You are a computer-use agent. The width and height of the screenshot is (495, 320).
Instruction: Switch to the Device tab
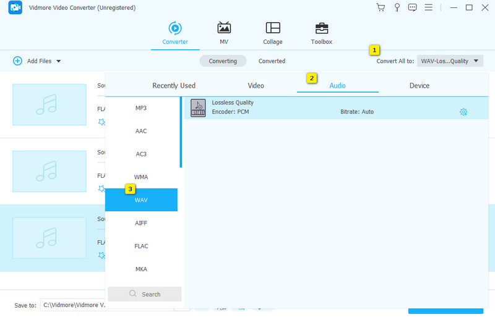[419, 85]
